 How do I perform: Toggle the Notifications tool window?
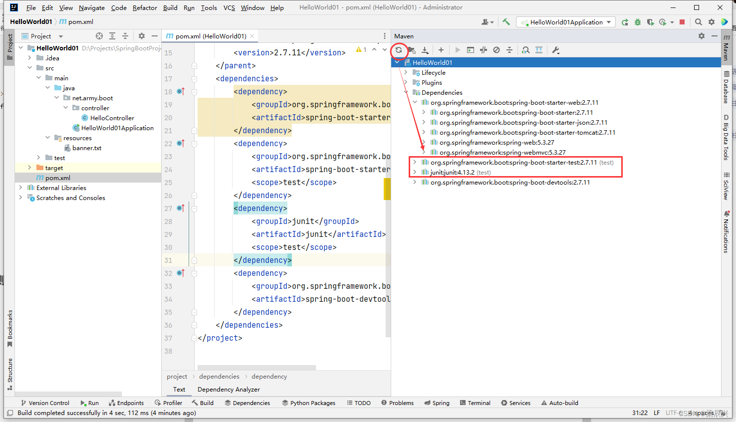tap(727, 231)
